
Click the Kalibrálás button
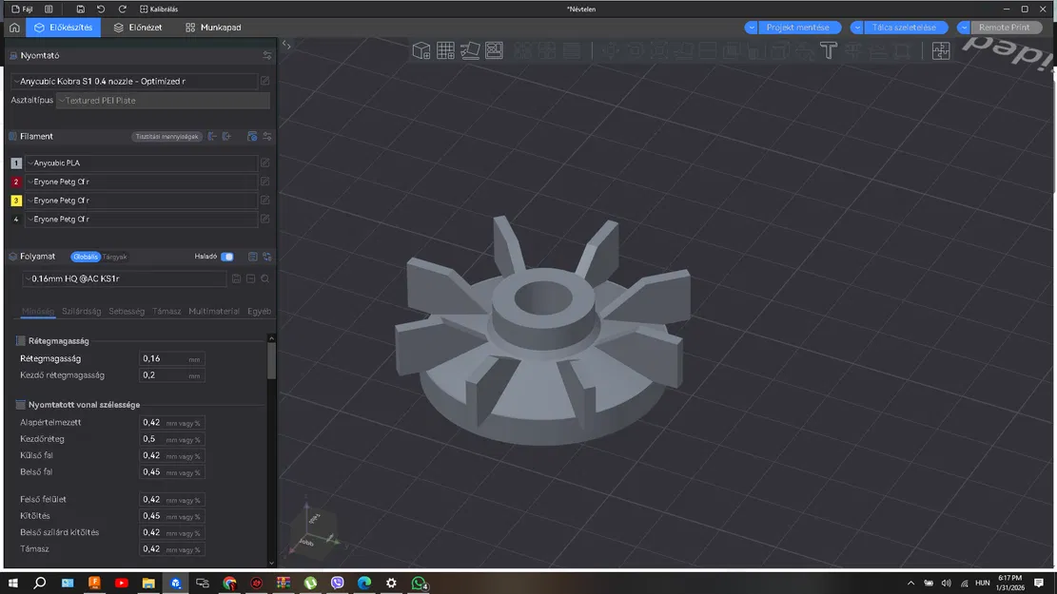pyautogui.click(x=159, y=10)
